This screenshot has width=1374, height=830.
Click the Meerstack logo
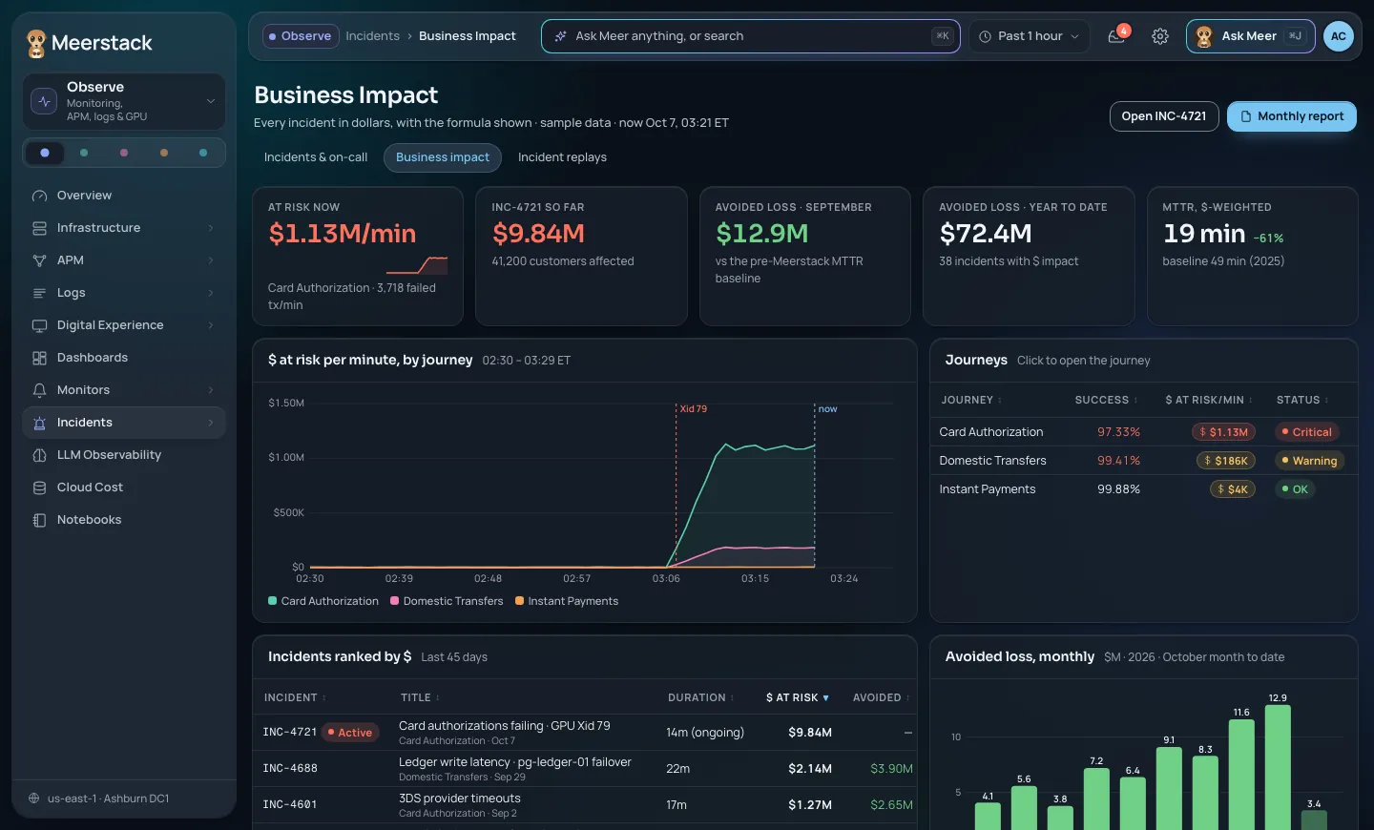coord(90,43)
